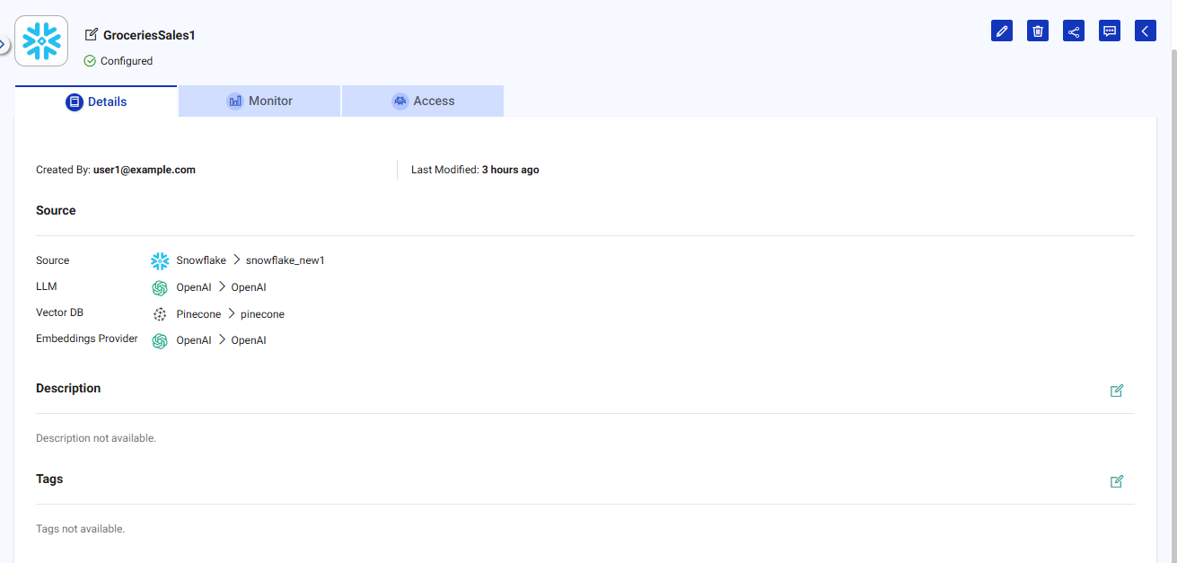Switch to the Monitor tab
This screenshot has height=563, width=1177.
click(x=259, y=101)
